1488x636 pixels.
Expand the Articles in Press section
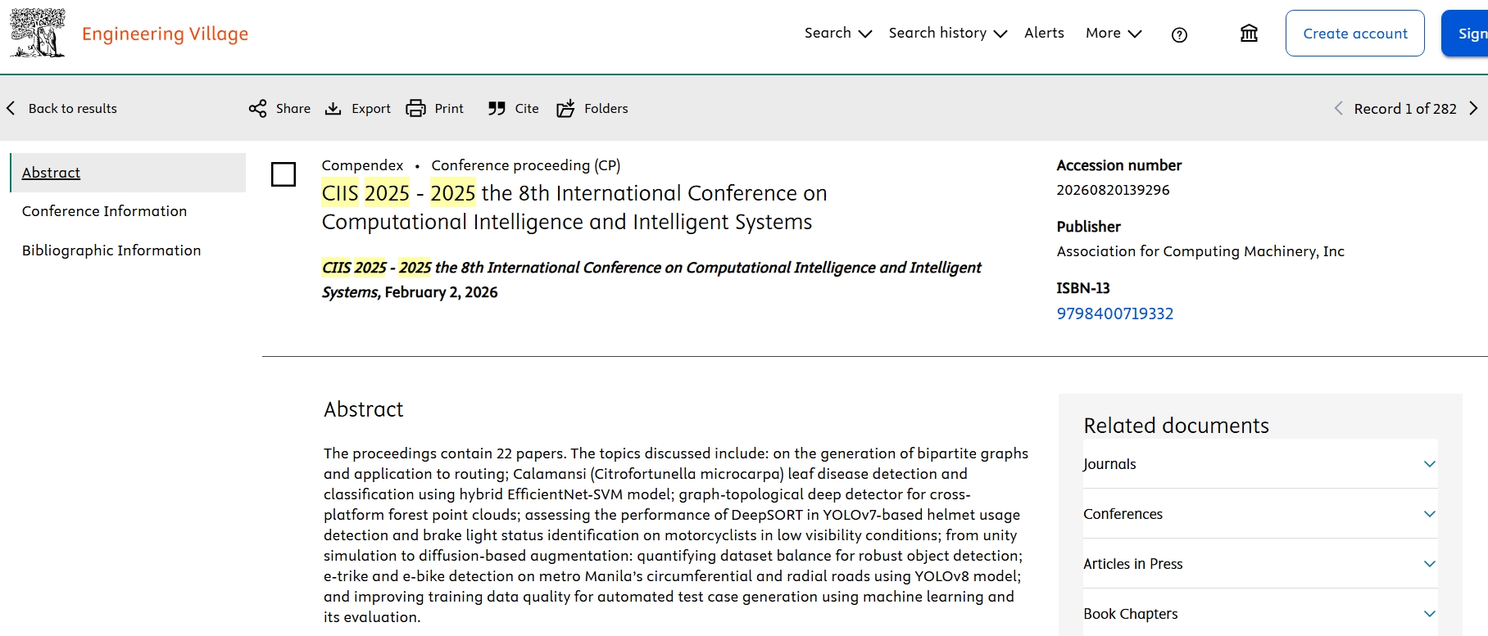click(x=1429, y=564)
